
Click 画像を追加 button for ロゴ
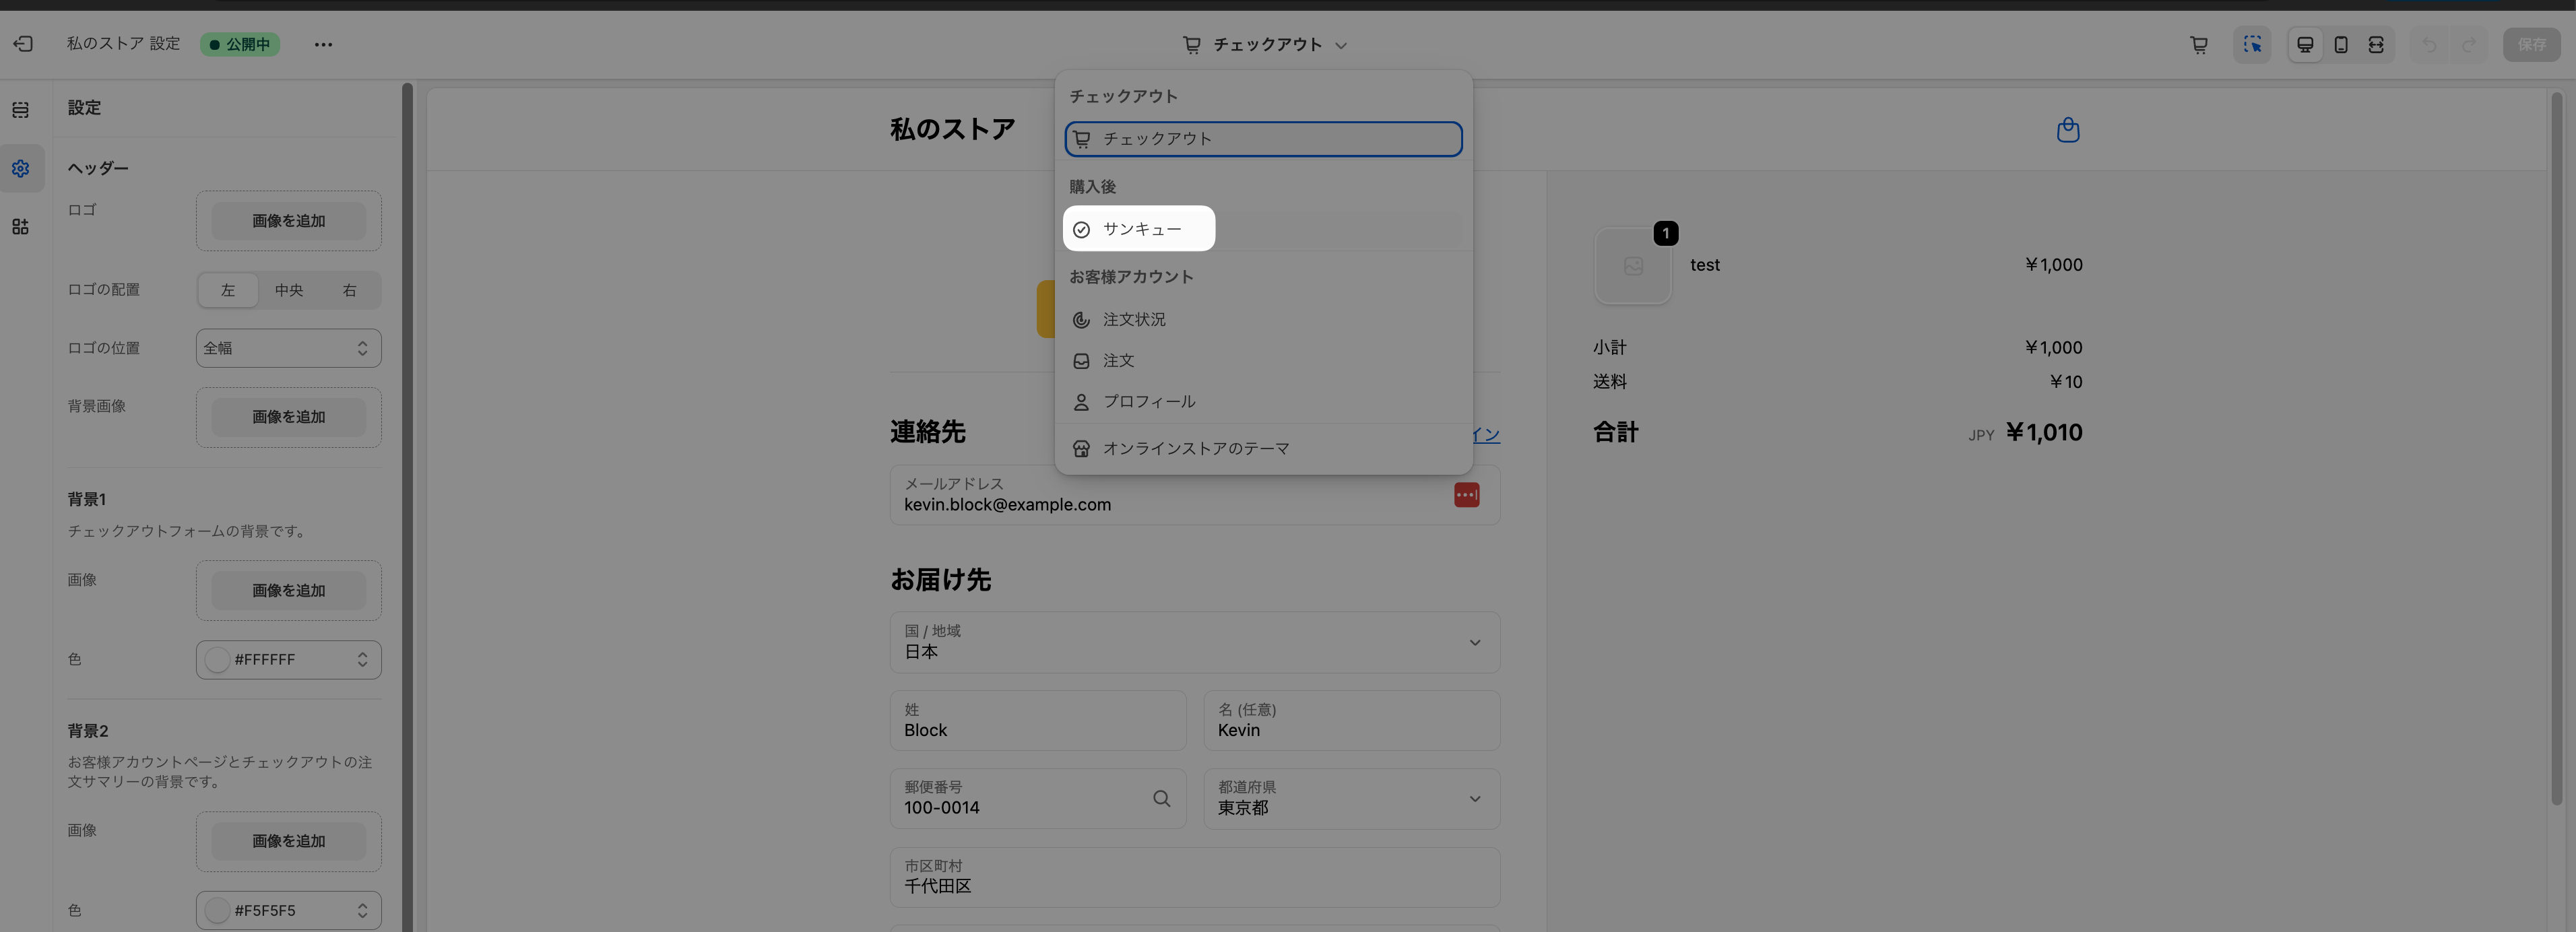click(288, 221)
